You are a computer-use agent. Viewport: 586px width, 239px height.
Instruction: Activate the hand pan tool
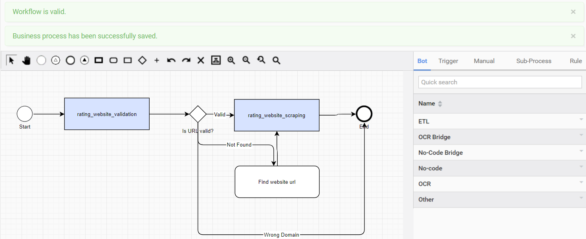[26, 60]
